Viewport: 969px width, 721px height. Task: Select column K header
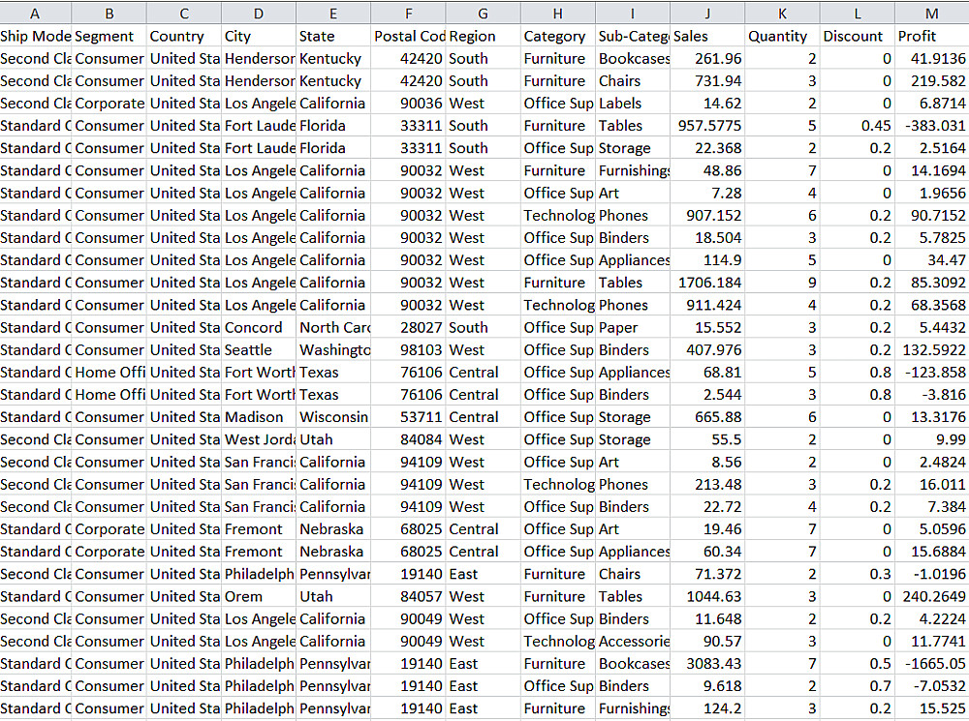click(782, 13)
